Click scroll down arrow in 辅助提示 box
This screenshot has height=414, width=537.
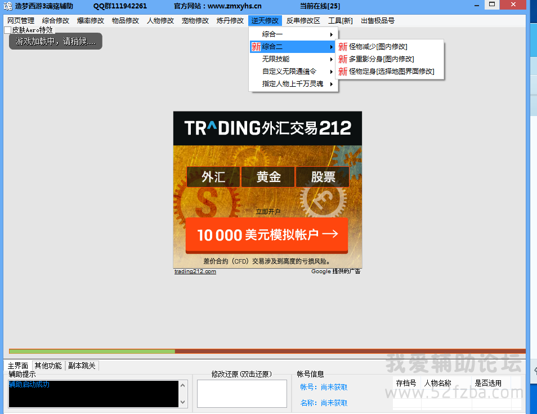tap(183, 402)
